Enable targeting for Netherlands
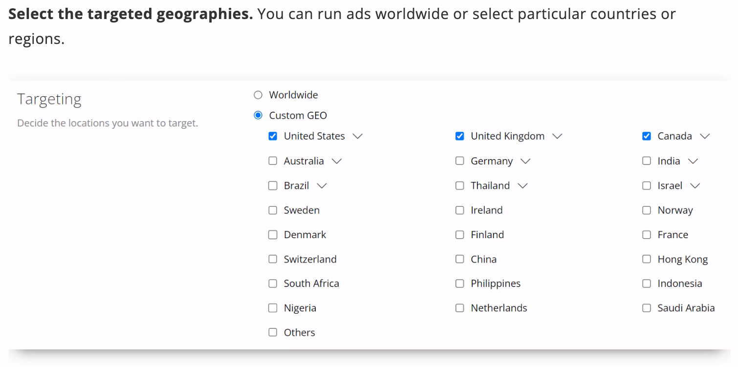738x367 pixels. pos(459,308)
